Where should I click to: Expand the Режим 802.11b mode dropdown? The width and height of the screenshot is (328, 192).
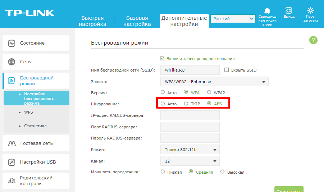pos(190,150)
